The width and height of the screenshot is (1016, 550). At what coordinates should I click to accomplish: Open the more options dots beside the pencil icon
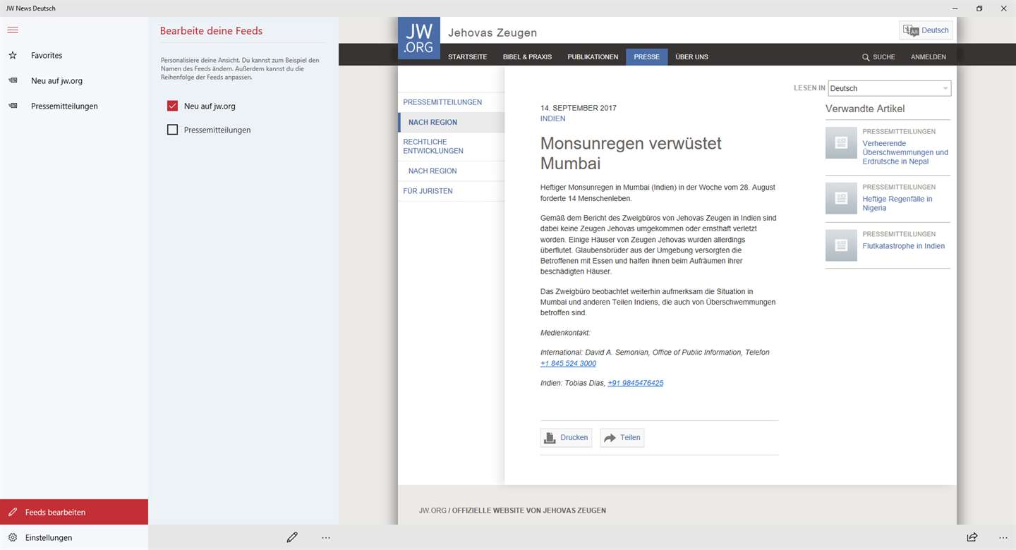click(326, 537)
